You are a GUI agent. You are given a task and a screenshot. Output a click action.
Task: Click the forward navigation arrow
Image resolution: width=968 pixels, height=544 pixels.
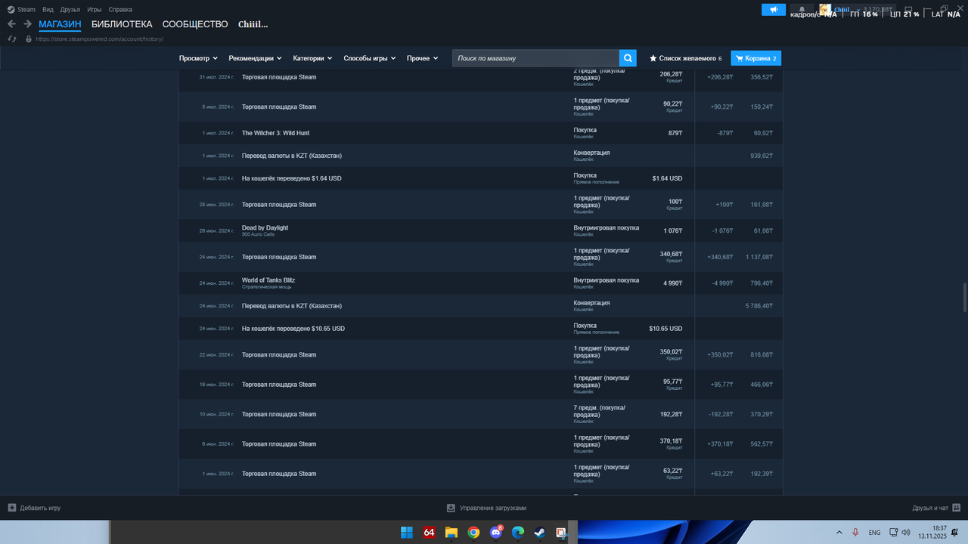(27, 24)
